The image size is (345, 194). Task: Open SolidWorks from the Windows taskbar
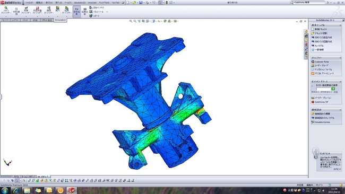(x=71, y=190)
